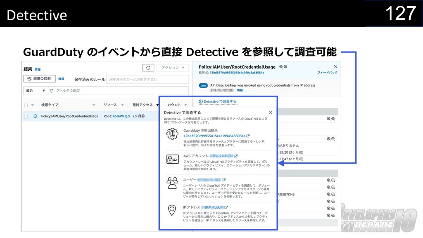Focus the 保存済みのルール field

(x=147, y=79)
